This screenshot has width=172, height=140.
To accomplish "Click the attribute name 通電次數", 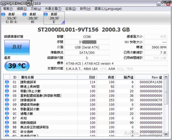I will (27, 114).
